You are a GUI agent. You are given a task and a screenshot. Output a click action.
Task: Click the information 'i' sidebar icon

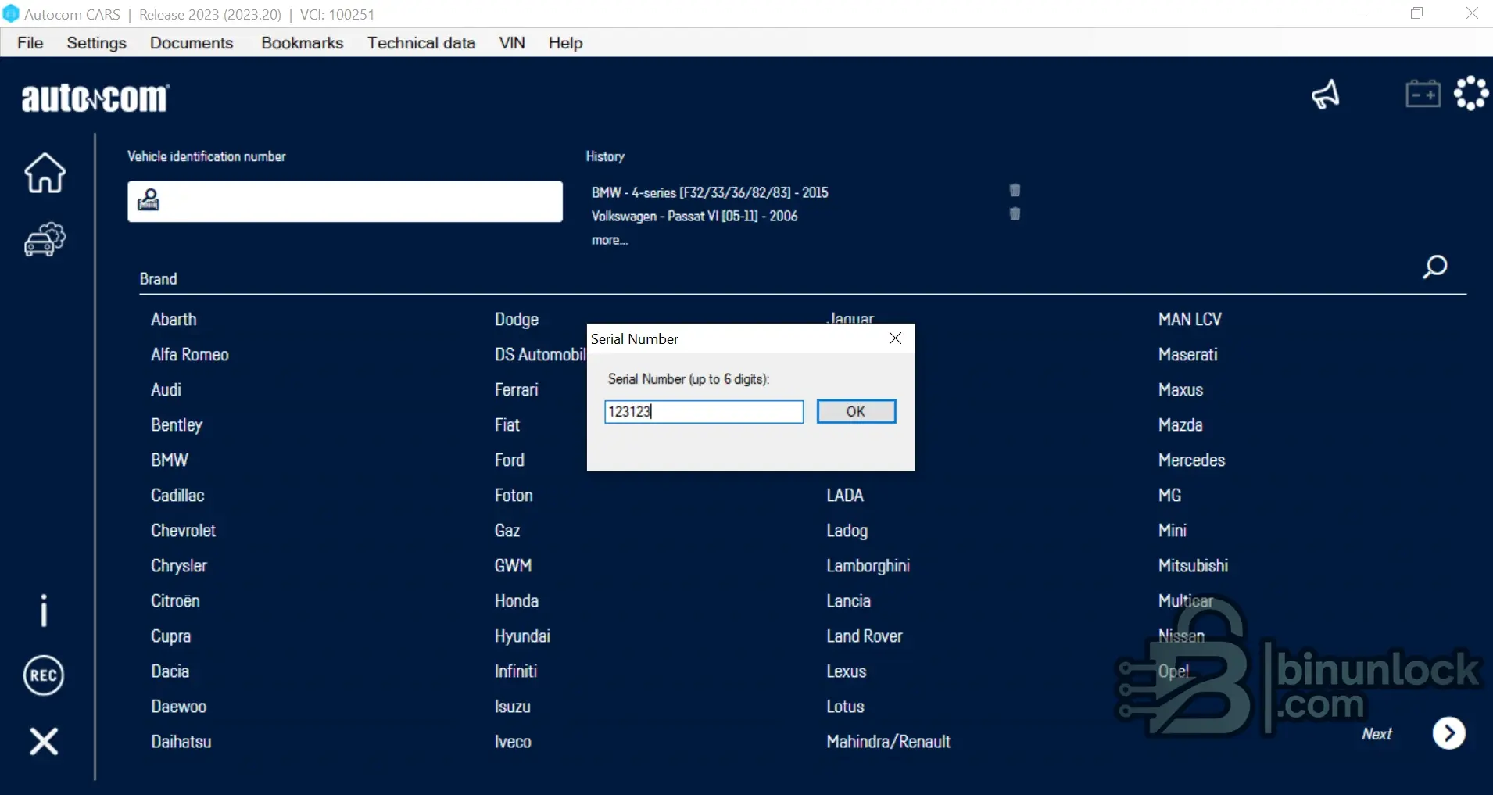click(x=44, y=610)
